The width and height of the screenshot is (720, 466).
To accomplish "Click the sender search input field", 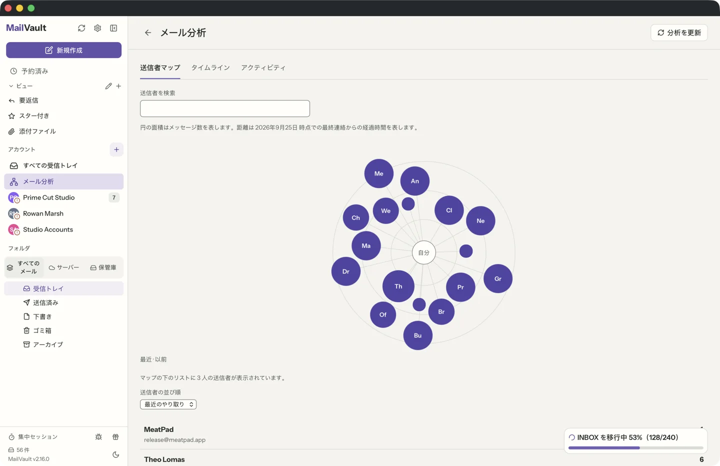I will point(225,108).
